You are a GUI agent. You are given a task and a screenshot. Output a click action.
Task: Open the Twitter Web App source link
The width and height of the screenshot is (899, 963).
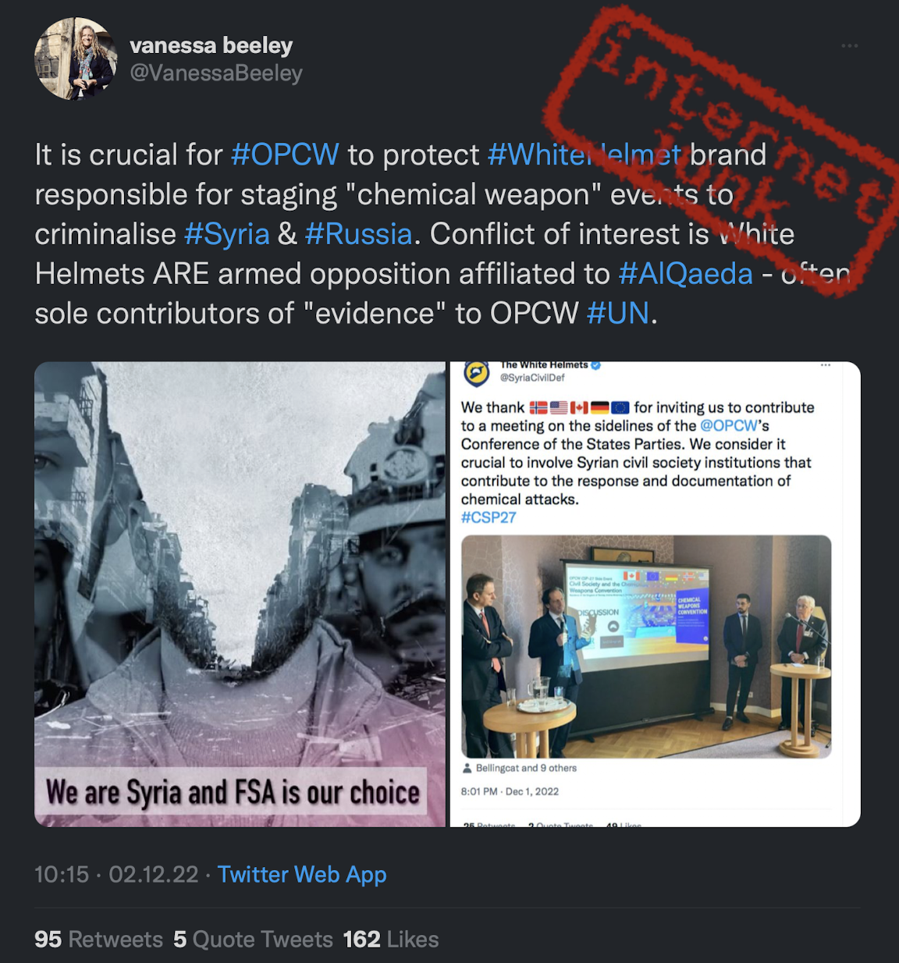(302, 875)
